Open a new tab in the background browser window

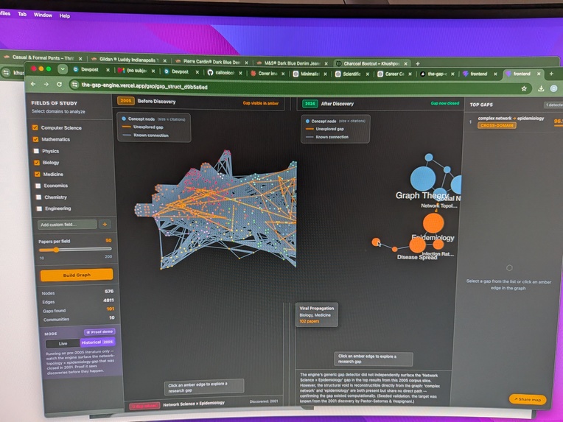(418, 63)
